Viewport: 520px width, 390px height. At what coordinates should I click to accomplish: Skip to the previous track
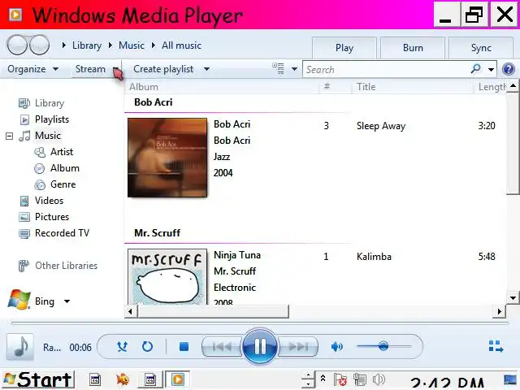(222, 347)
